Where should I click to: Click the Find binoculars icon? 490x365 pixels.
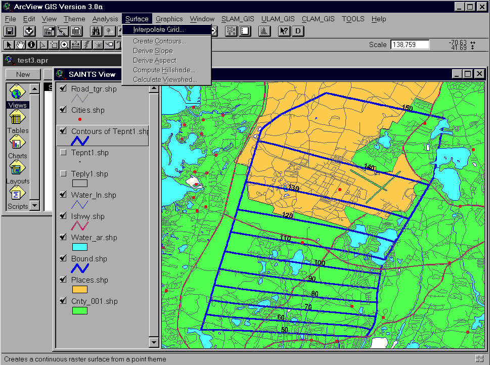(x=96, y=31)
